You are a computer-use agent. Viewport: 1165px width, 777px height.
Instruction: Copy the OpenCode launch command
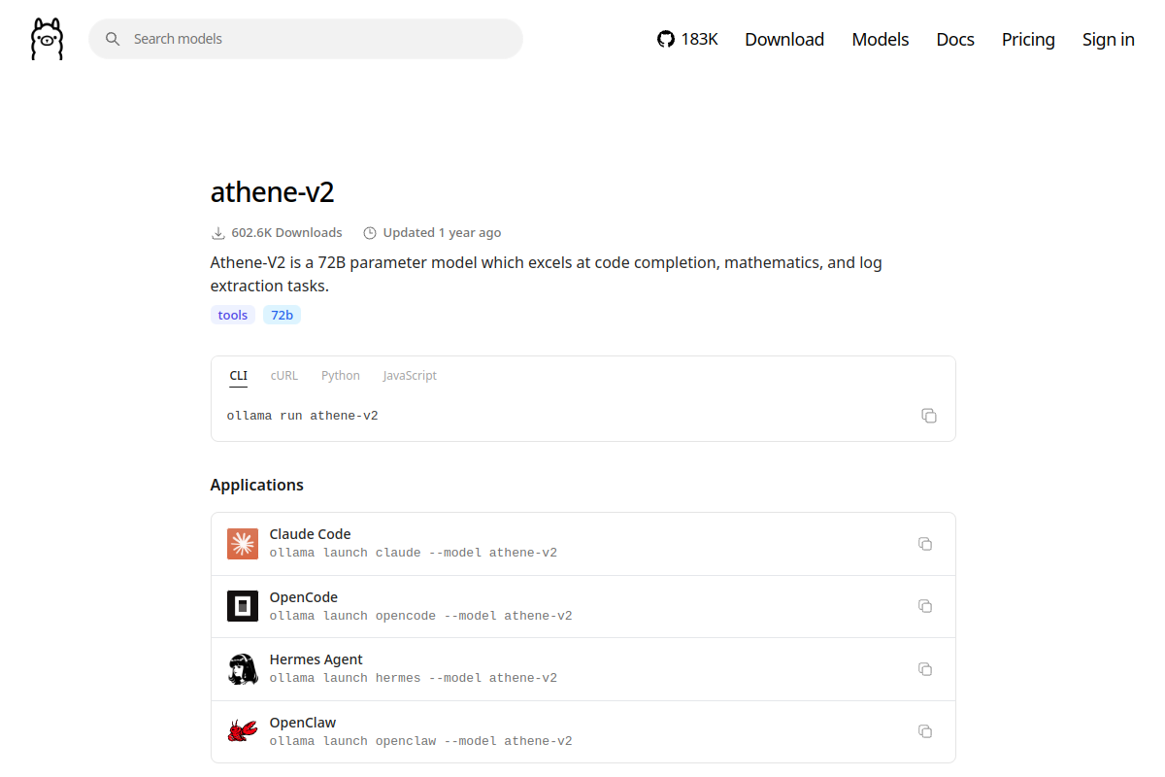[925, 606]
